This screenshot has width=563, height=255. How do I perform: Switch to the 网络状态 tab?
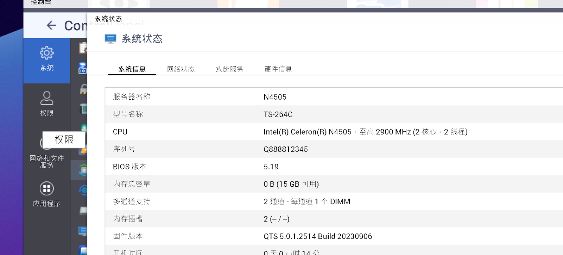(x=181, y=69)
